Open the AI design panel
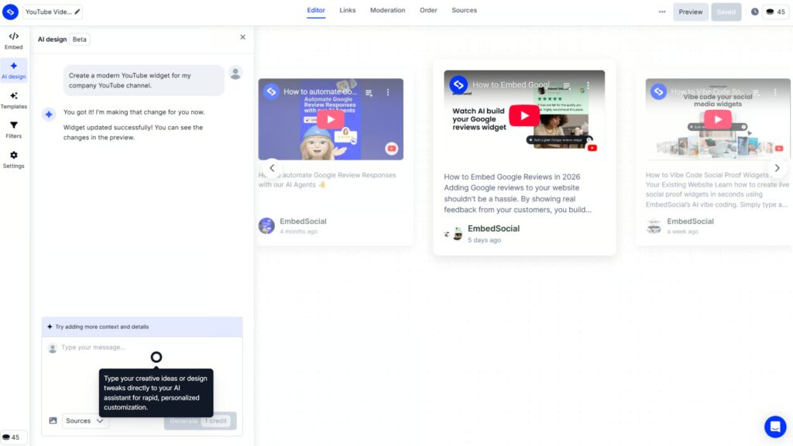Screen dimensions: 793x446 tap(13, 70)
